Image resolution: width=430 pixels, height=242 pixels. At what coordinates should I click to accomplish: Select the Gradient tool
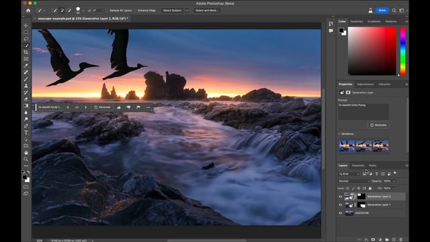point(26,106)
